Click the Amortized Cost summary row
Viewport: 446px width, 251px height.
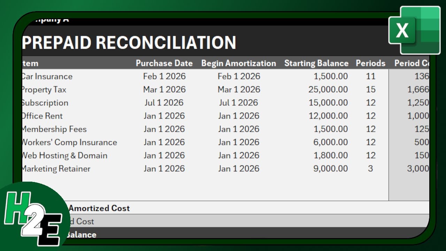click(x=99, y=208)
